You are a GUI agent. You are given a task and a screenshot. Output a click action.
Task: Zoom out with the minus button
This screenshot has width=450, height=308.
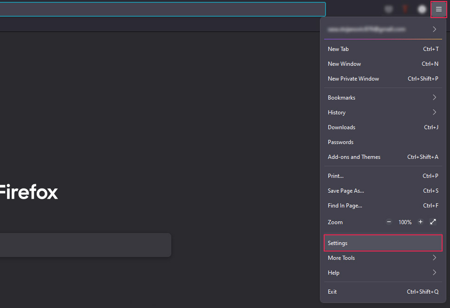click(x=389, y=222)
